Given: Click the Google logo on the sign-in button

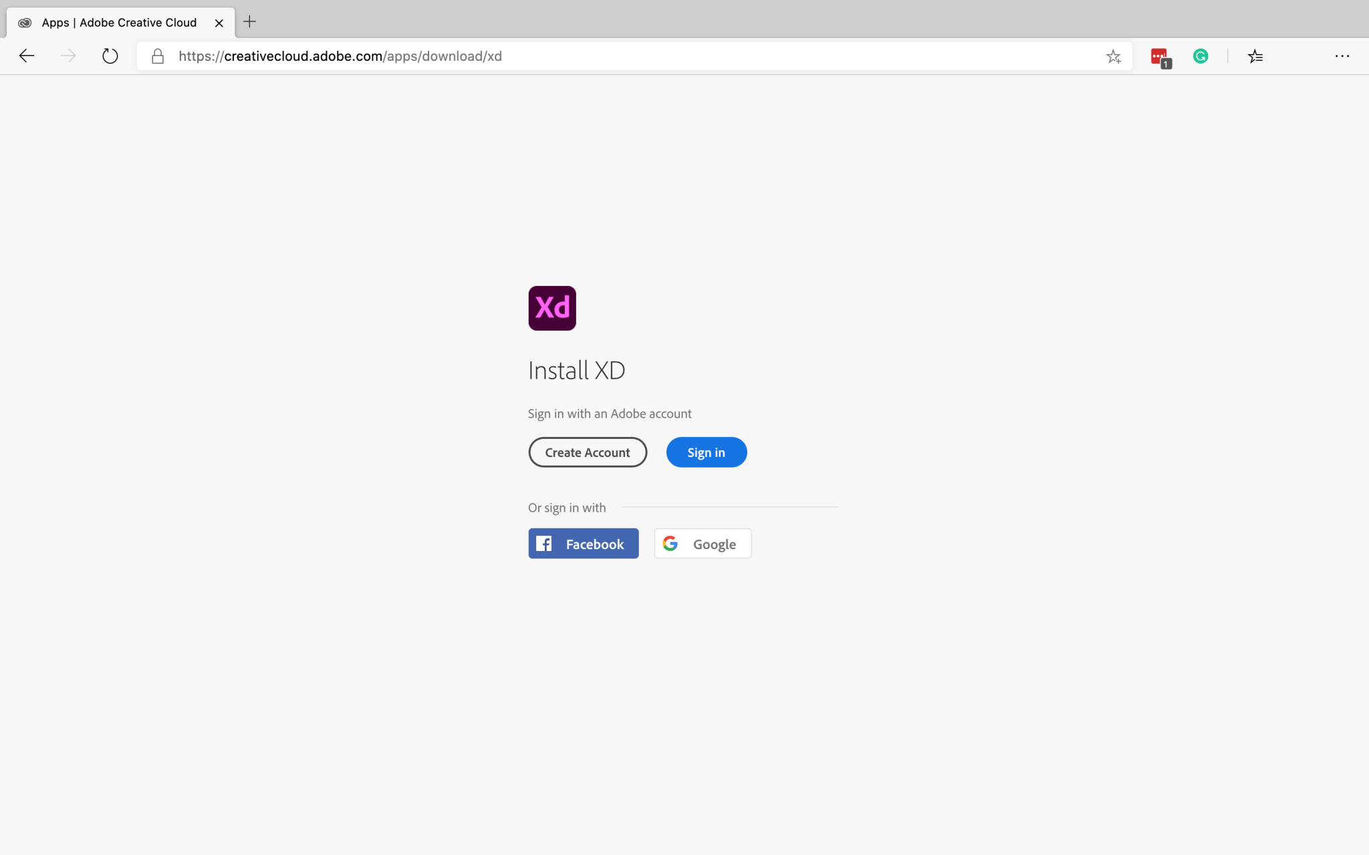Looking at the screenshot, I should tap(670, 543).
